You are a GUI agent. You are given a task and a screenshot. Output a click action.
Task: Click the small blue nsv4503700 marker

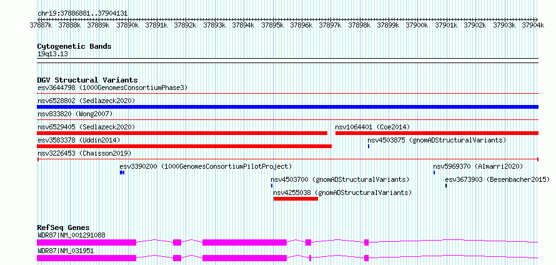(272, 186)
